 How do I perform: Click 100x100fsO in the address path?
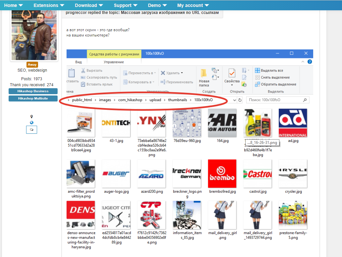point(204,100)
